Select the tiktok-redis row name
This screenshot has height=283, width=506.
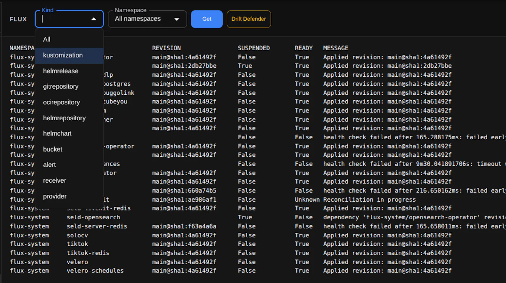[88, 253]
